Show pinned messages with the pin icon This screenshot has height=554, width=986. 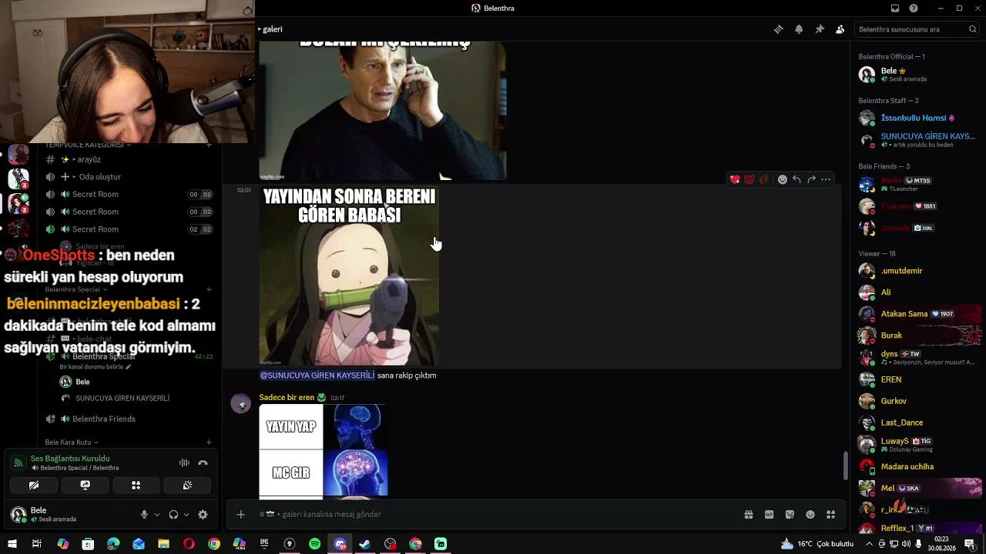[x=820, y=29]
